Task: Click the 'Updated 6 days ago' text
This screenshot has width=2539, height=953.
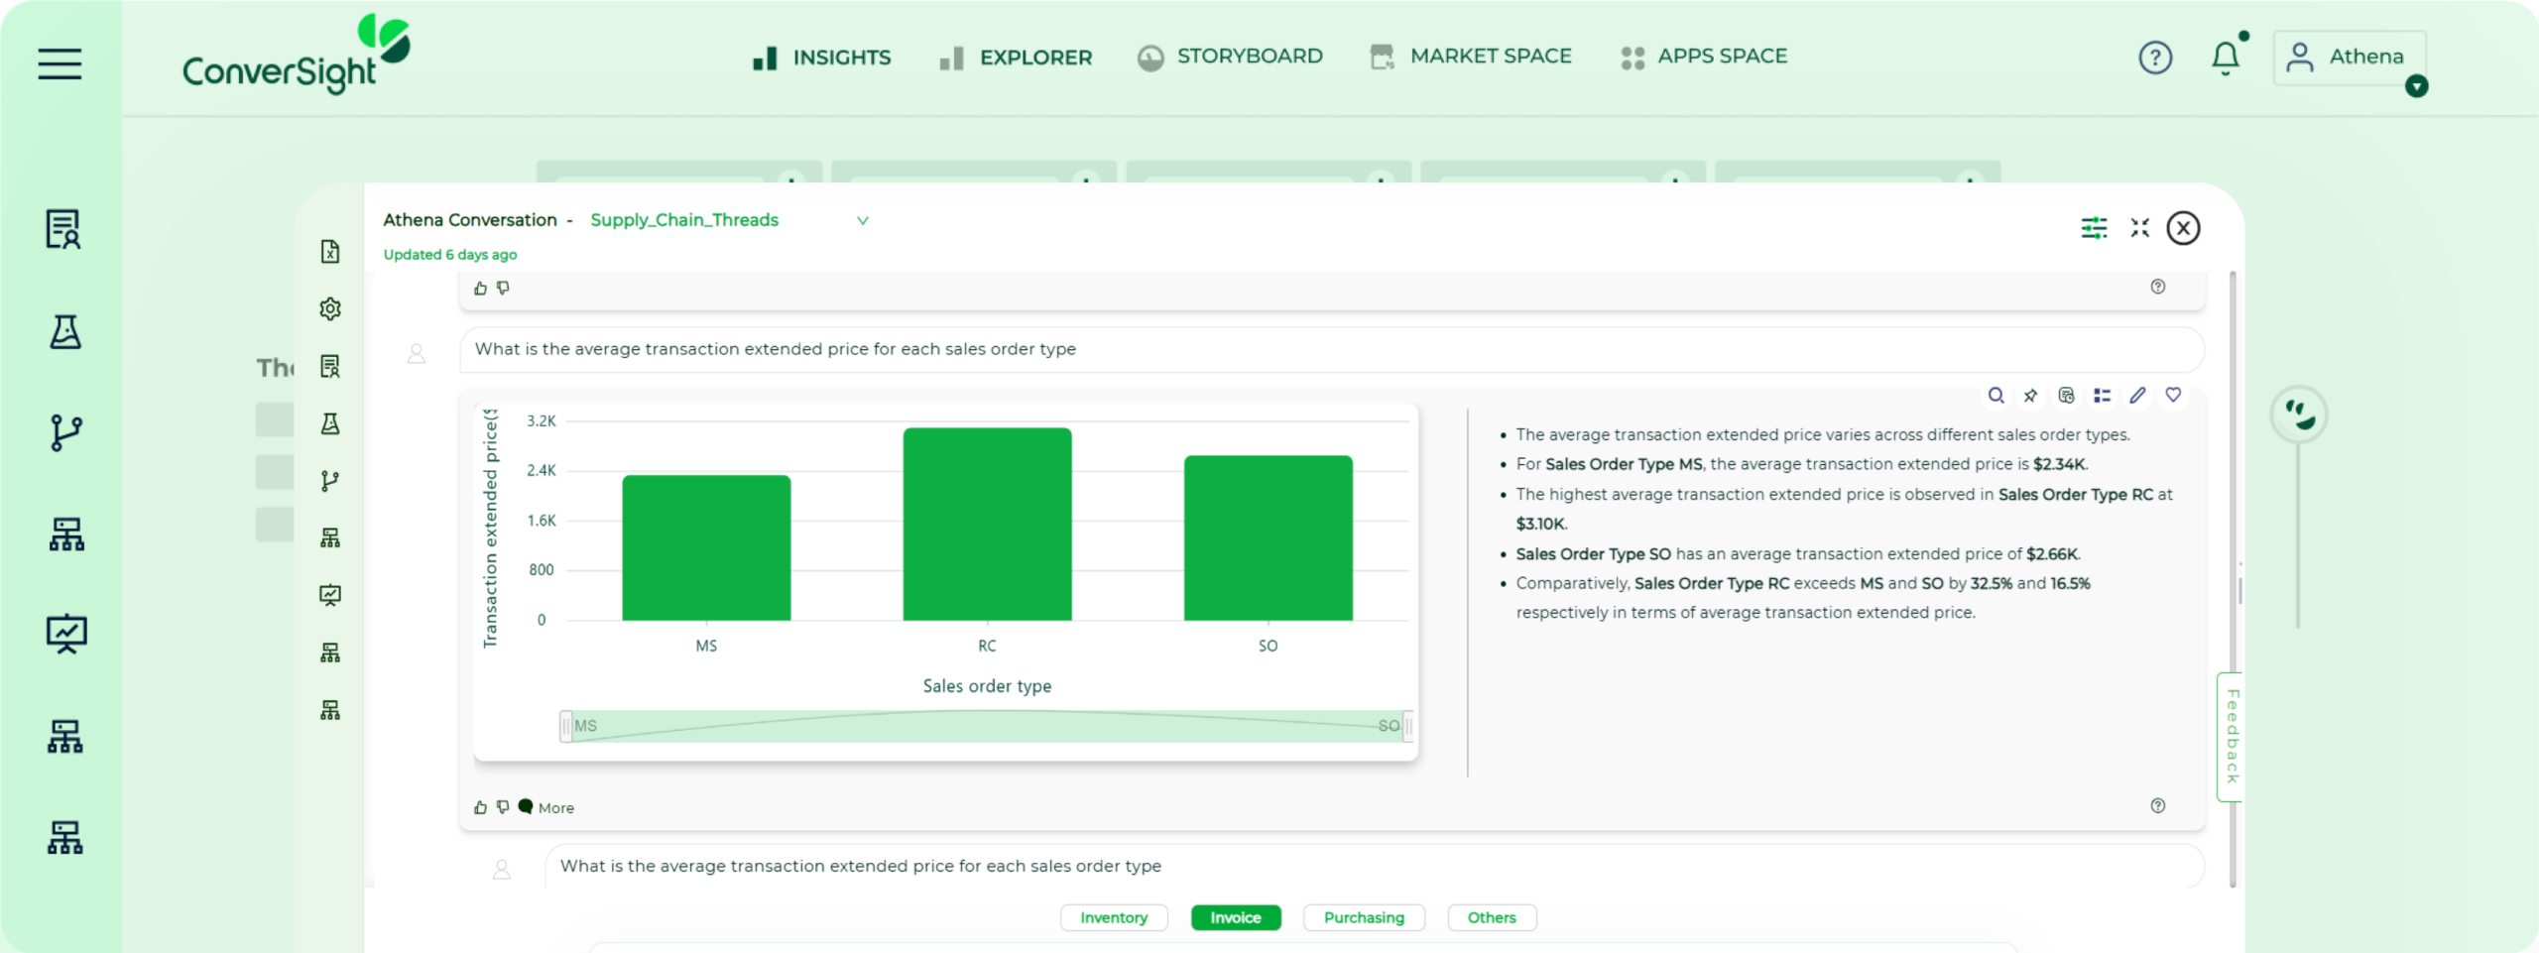Action: point(450,255)
